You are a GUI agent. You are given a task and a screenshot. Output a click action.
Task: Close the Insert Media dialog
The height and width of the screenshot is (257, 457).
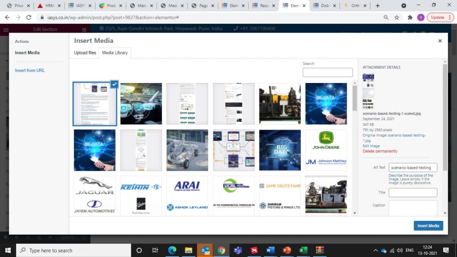tap(440, 41)
